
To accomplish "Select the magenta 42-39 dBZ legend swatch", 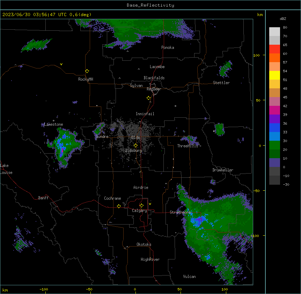I will [x=274, y=110].
